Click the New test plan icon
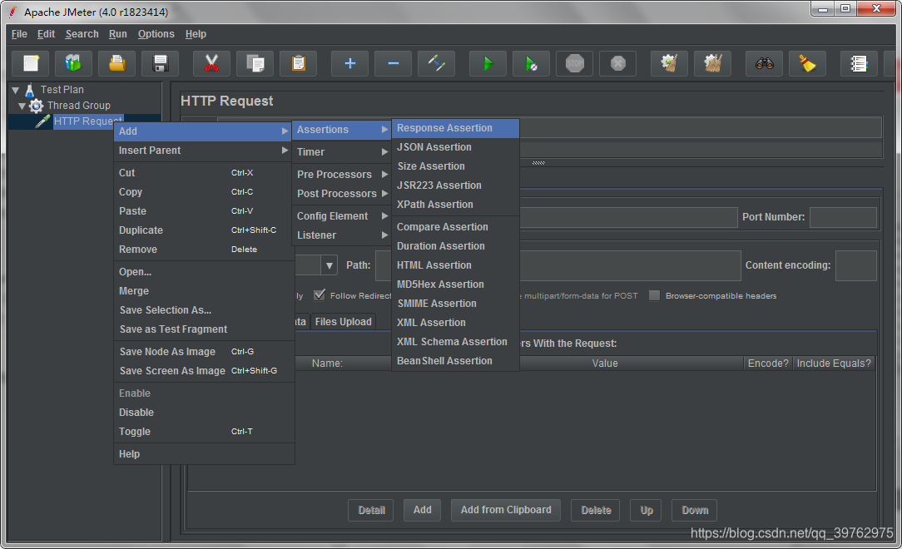902x549 pixels. (31, 63)
